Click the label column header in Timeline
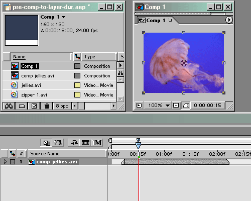Screen dimensions: 251x201 (13, 154)
